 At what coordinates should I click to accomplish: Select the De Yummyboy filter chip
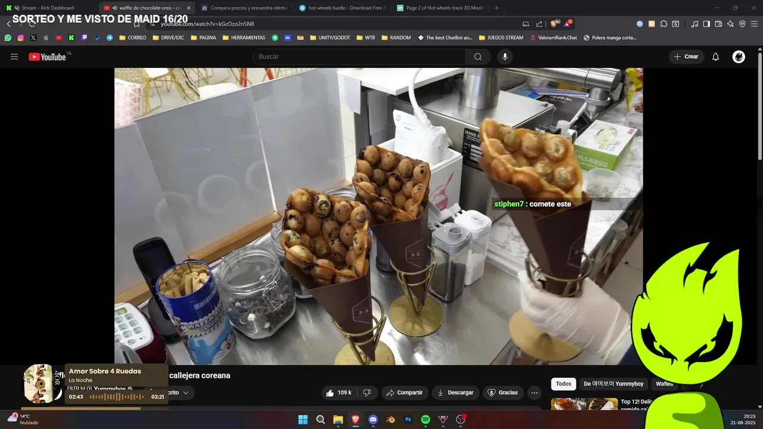(613, 384)
